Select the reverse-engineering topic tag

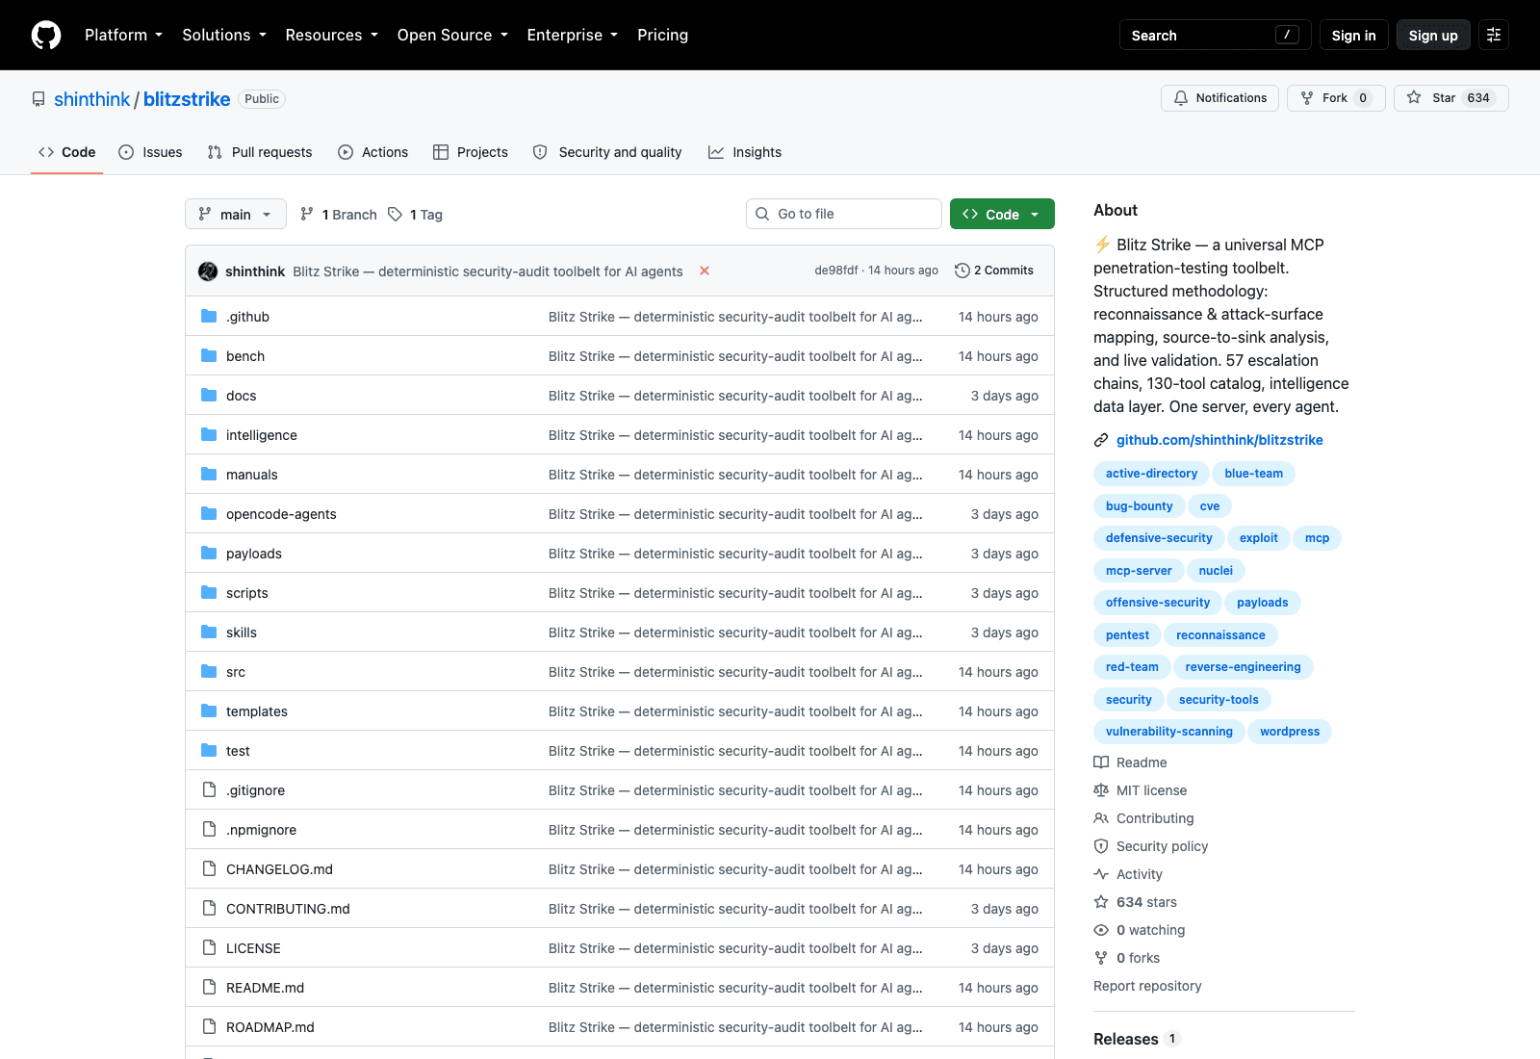click(x=1243, y=667)
